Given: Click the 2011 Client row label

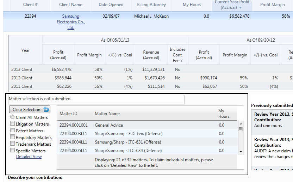Looking at the screenshot, I should 22,86.
